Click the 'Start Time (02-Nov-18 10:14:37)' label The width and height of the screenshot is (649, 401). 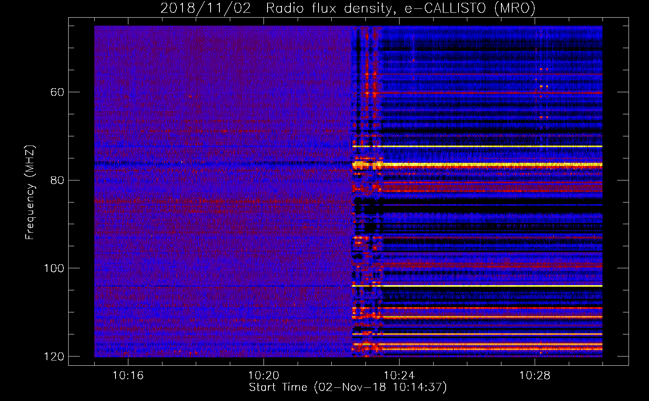(x=348, y=387)
